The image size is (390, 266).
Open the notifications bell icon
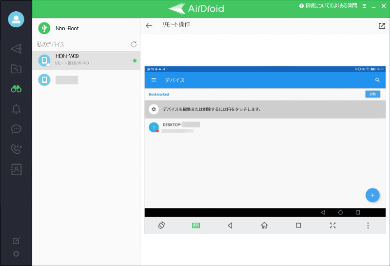click(16, 109)
